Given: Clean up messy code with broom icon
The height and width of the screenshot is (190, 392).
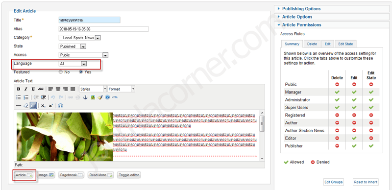Looking at the screenshot, I should pos(100,97).
